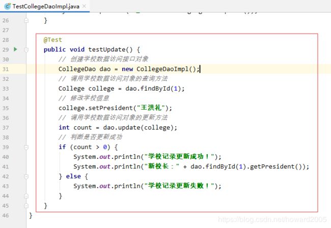
Task: Run testUpdate via the green gutter arrow
Action: pos(15,49)
